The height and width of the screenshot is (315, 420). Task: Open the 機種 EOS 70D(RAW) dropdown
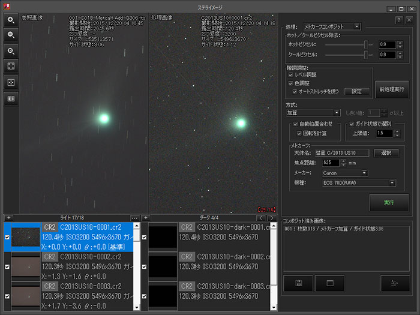[x=359, y=183]
